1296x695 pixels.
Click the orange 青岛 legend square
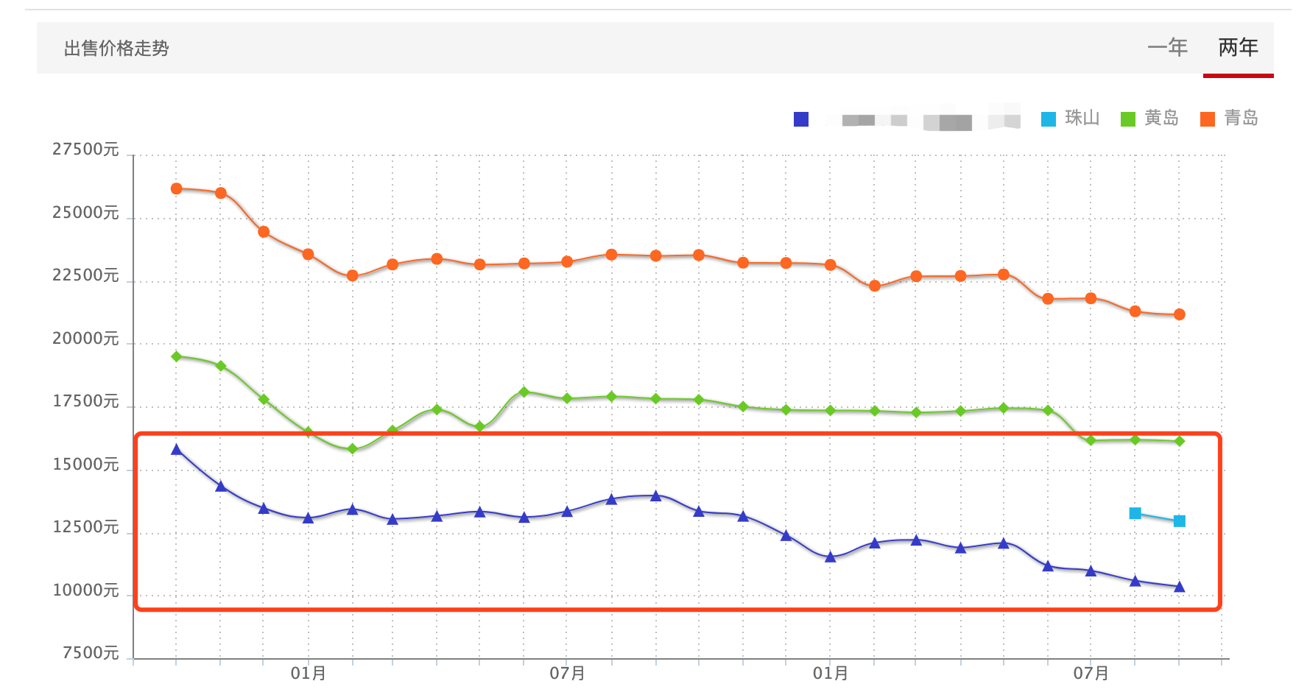click(x=1208, y=119)
